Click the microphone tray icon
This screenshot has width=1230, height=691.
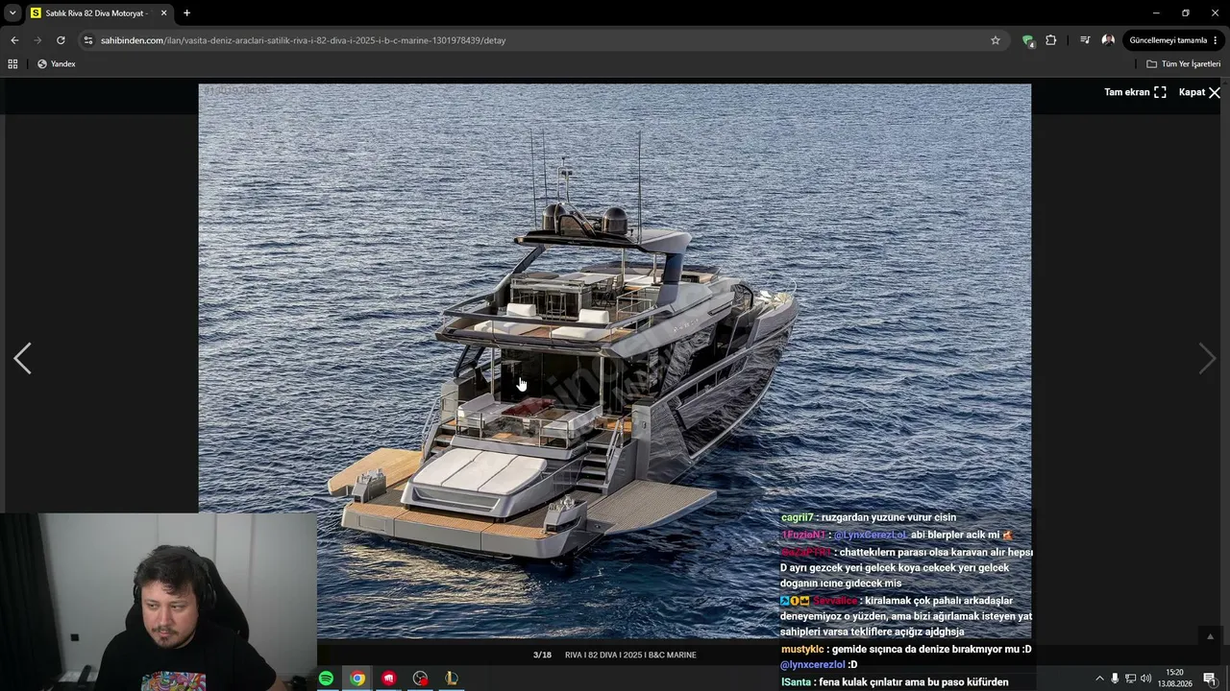tap(1115, 679)
